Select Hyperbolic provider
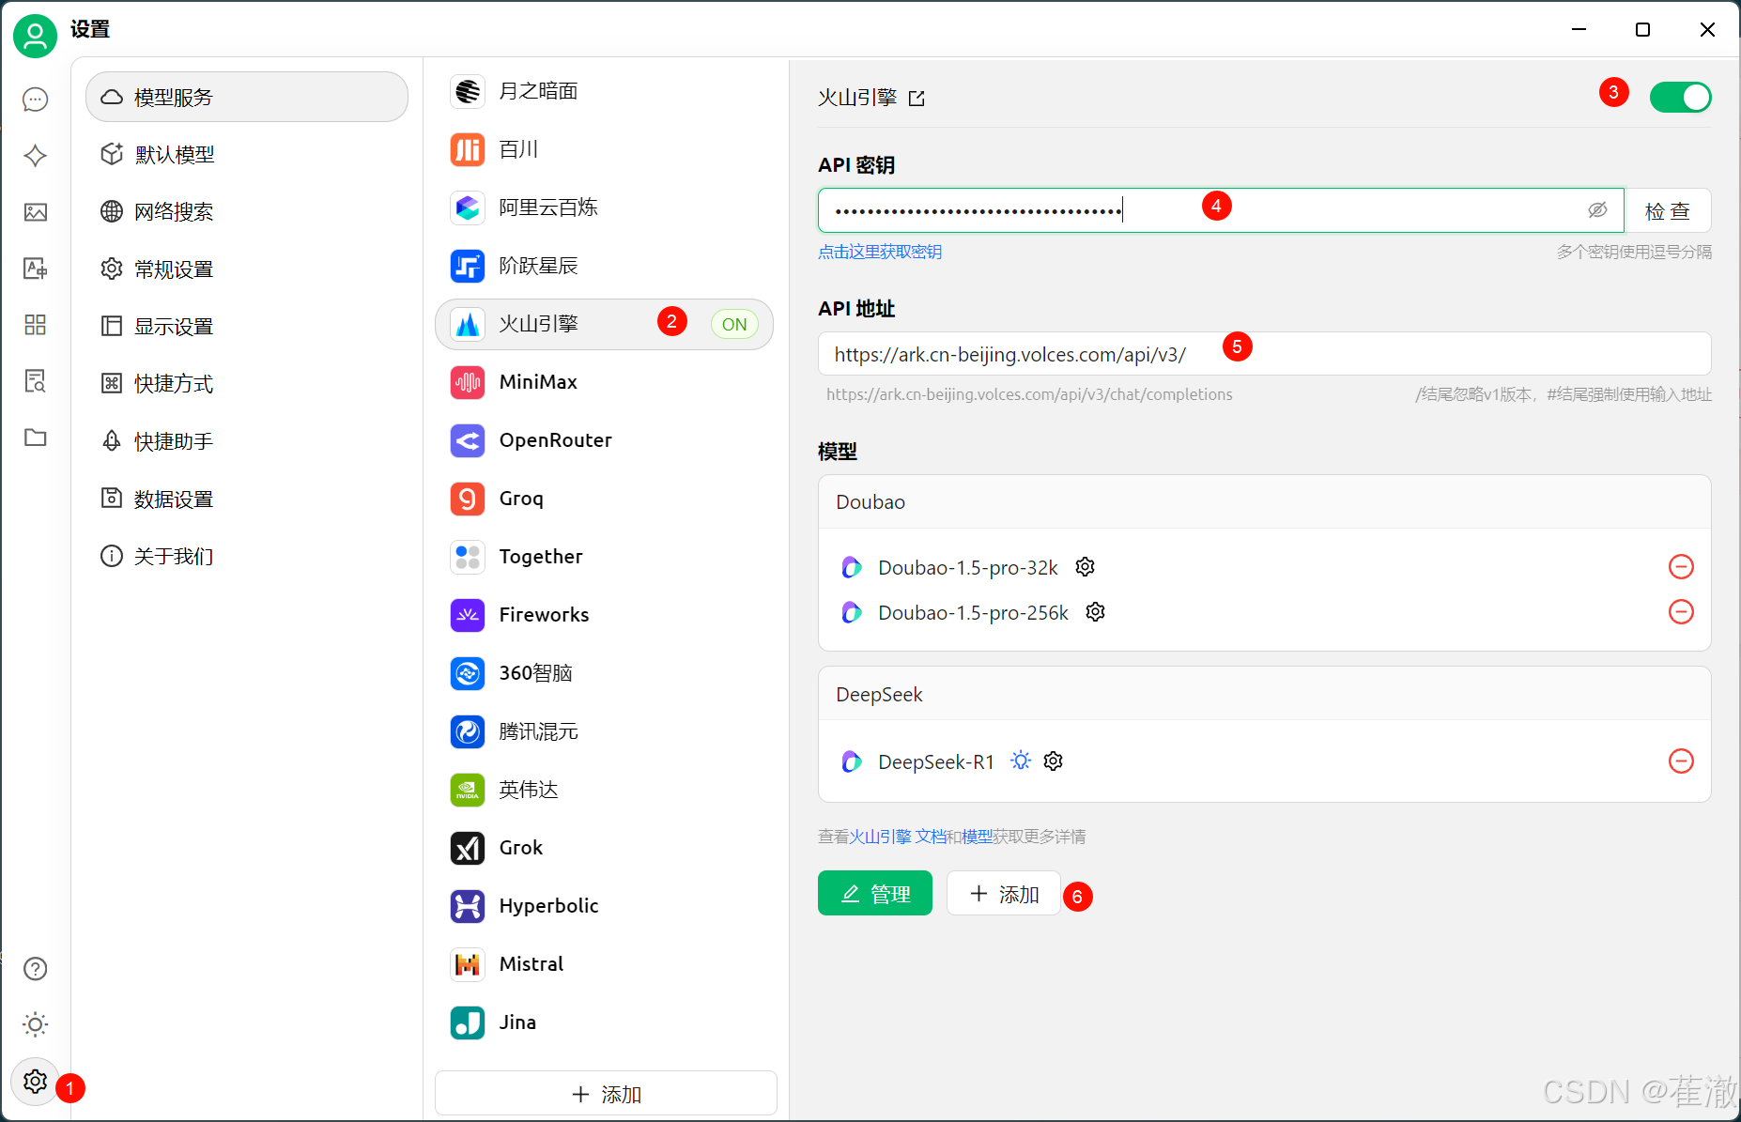 605,906
